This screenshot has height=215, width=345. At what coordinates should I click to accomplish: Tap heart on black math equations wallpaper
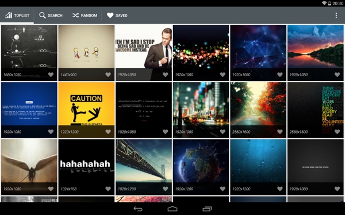click(x=165, y=132)
